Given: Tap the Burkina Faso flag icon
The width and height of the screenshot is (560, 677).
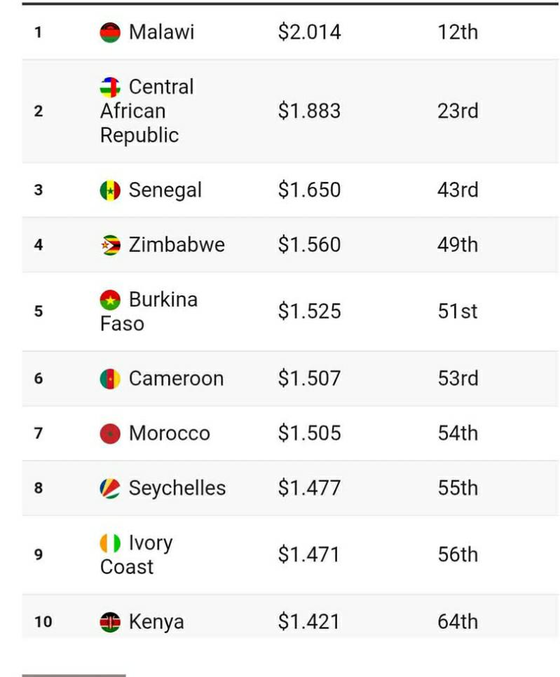Looking at the screenshot, I should pyautogui.click(x=110, y=300).
